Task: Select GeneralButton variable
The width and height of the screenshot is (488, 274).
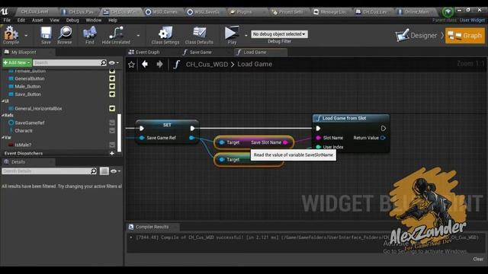Action: point(30,78)
